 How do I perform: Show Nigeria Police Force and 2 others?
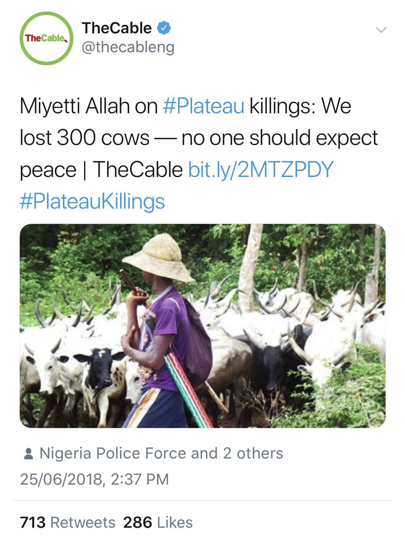pos(161,453)
